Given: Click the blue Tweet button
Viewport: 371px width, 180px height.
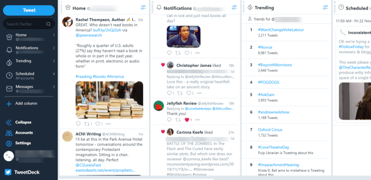Looking at the screenshot, I should tap(29, 10).
